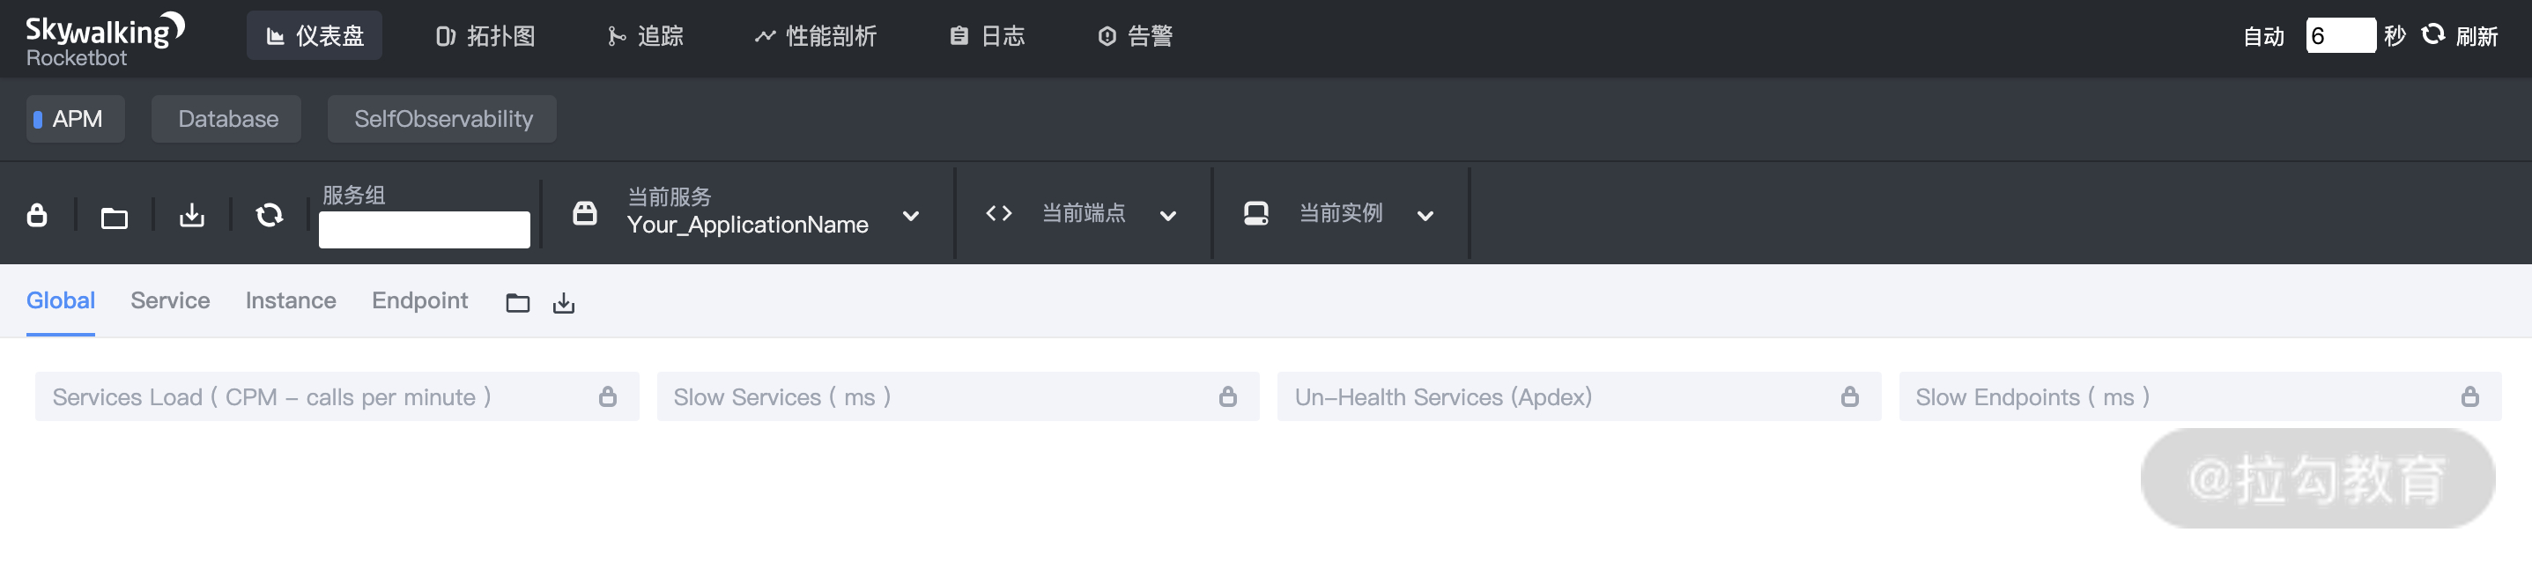Click the download/export dashboard icon

point(192,214)
